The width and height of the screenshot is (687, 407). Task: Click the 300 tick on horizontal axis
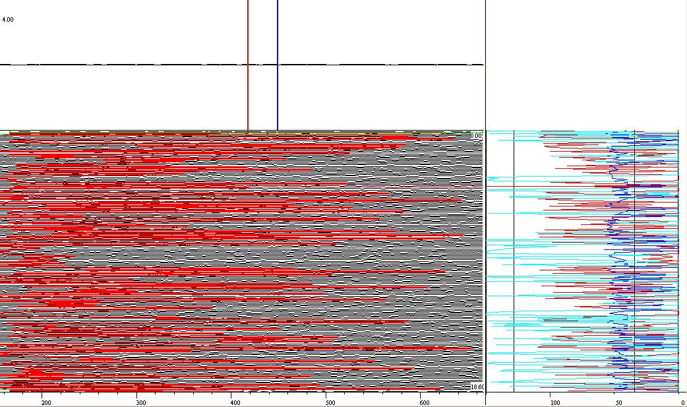140,402
